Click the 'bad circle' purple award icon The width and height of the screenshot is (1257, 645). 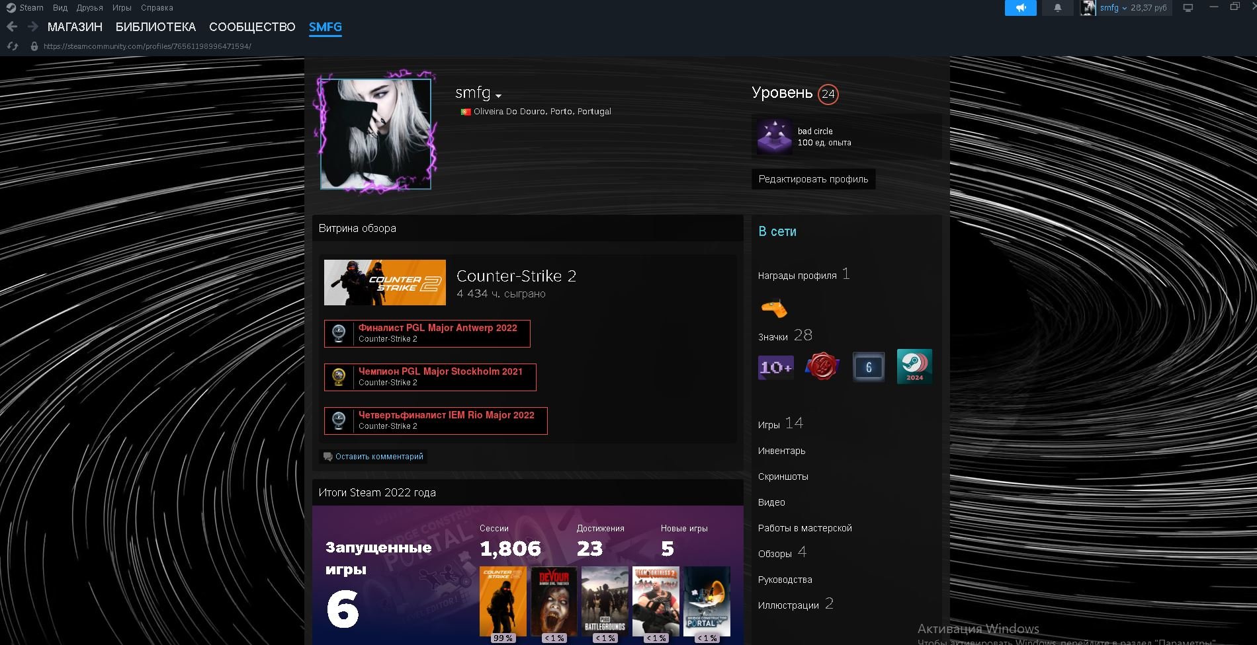pyautogui.click(x=774, y=136)
